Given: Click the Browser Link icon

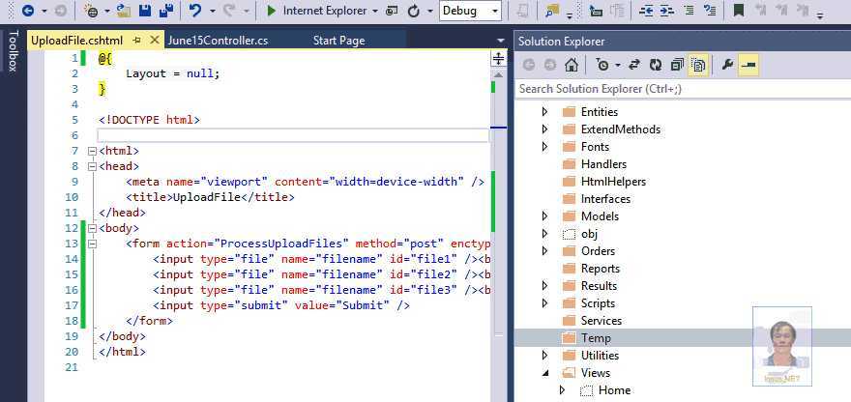Looking at the screenshot, I should (392, 11).
